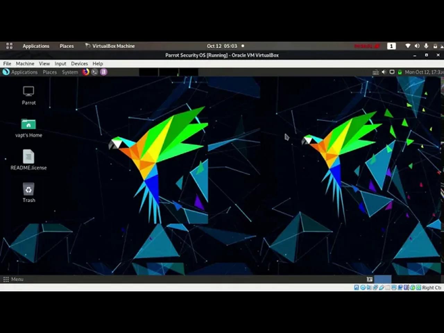Mute the speaker icon on the host top bar
The height and width of the screenshot is (333, 444).
tap(417, 46)
